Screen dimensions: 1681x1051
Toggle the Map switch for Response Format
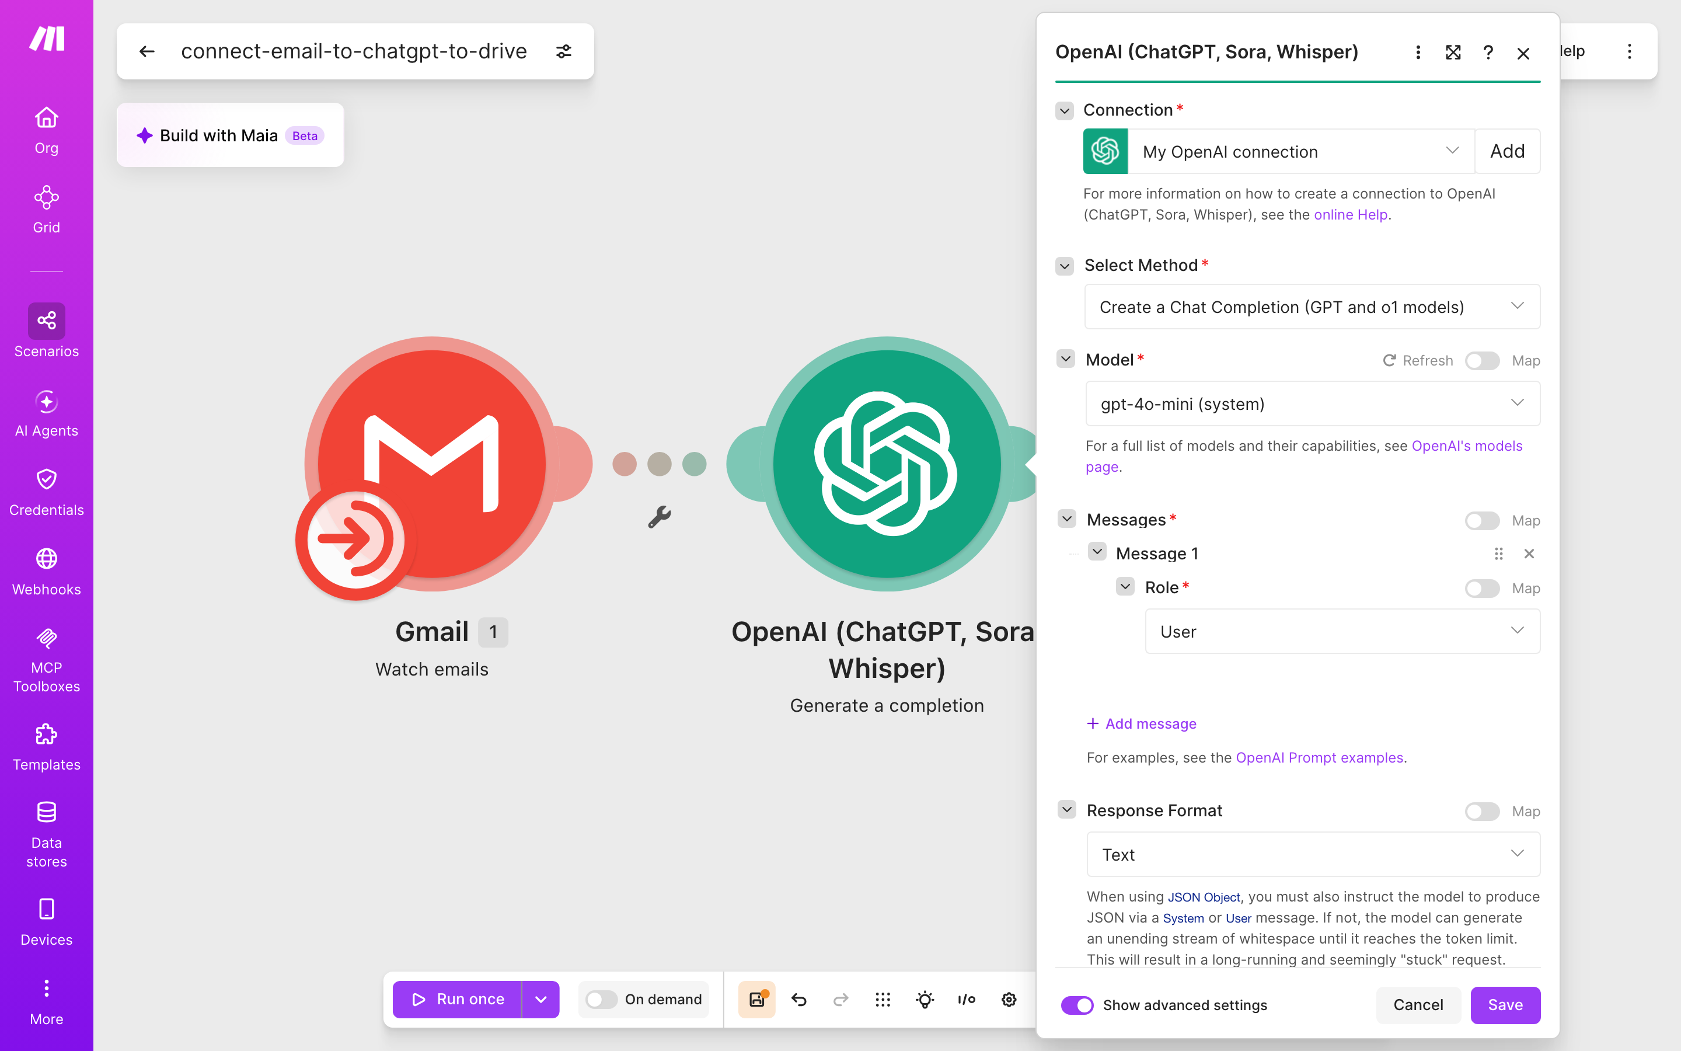point(1481,812)
